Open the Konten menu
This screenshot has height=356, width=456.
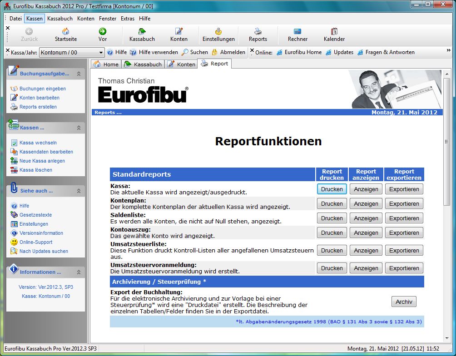pyautogui.click(x=86, y=19)
